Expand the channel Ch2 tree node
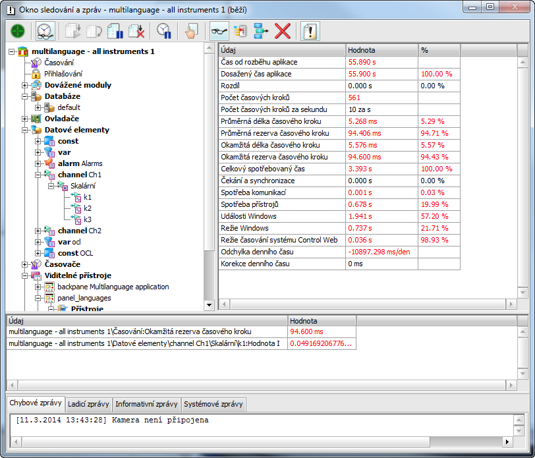 (x=38, y=231)
